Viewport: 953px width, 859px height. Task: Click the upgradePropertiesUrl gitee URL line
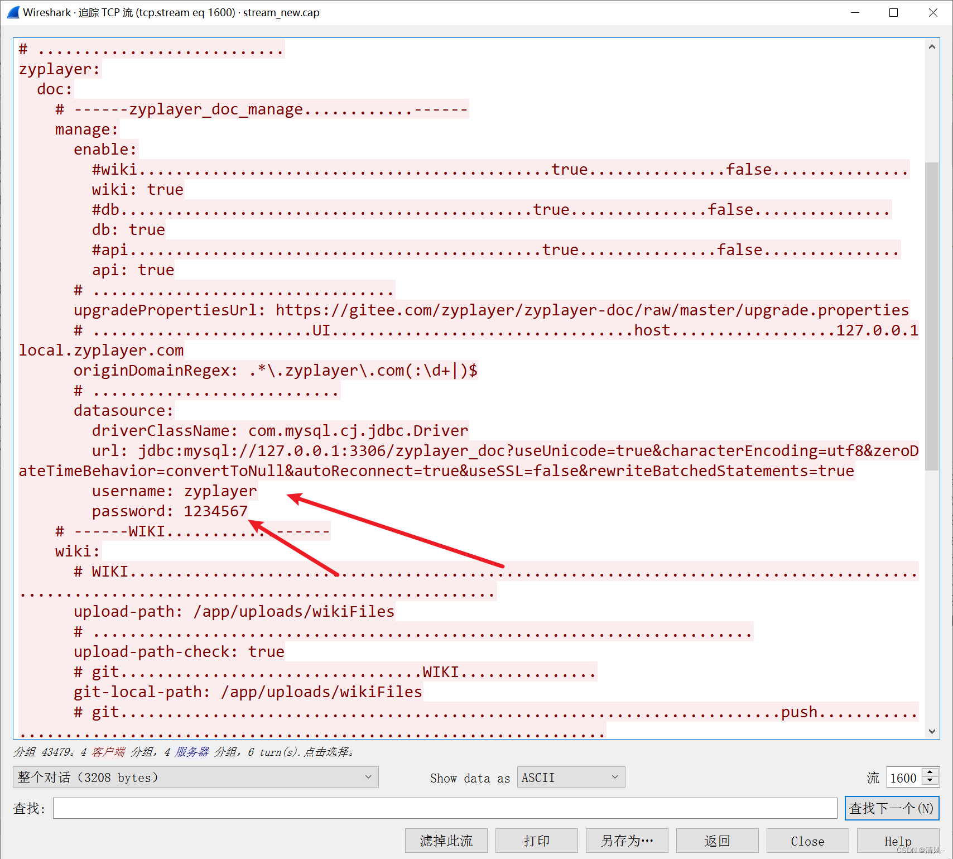pos(492,310)
